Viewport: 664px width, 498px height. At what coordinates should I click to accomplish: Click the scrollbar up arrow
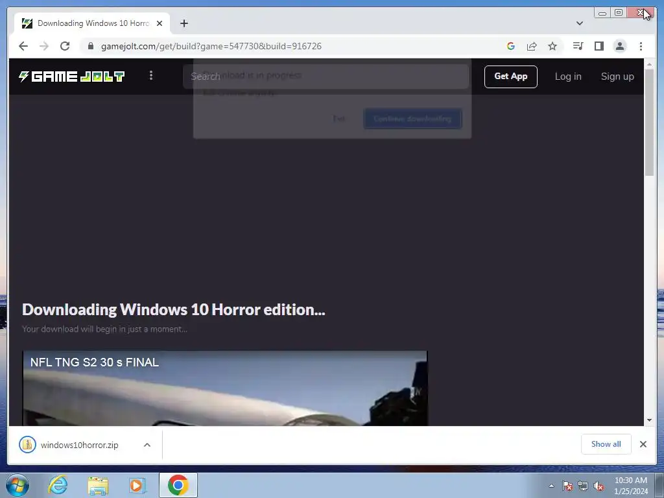pyautogui.click(x=649, y=64)
